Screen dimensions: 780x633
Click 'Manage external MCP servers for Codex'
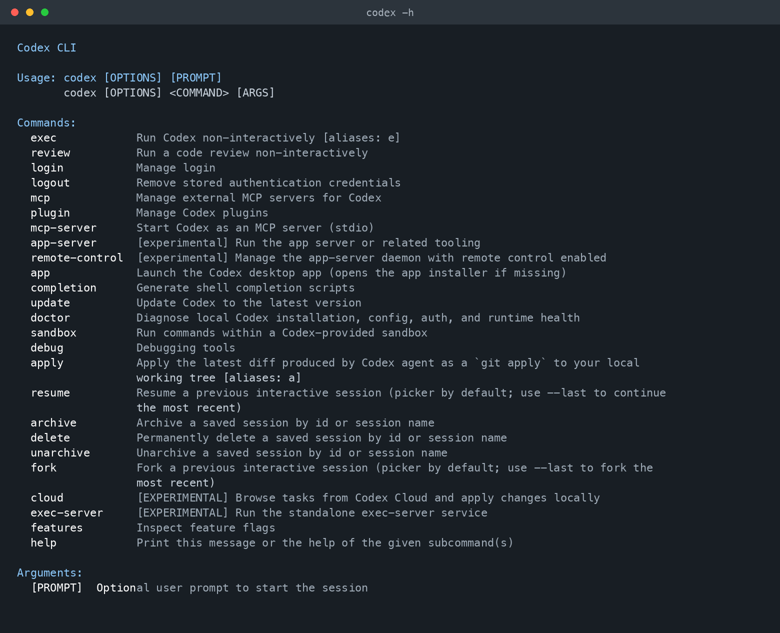(x=259, y=198)
